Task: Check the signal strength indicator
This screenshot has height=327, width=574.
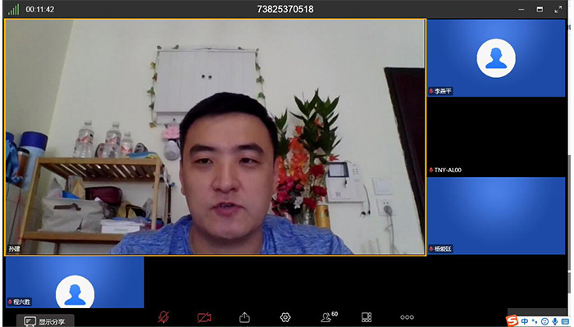Action: [x=14, y=9]
